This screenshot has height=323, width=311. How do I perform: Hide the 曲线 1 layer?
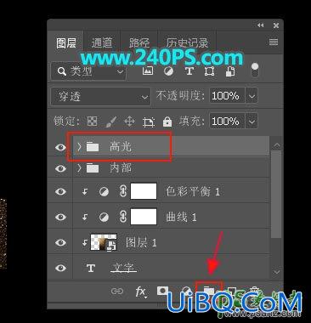pyautogui.click(x=60, y=217)
